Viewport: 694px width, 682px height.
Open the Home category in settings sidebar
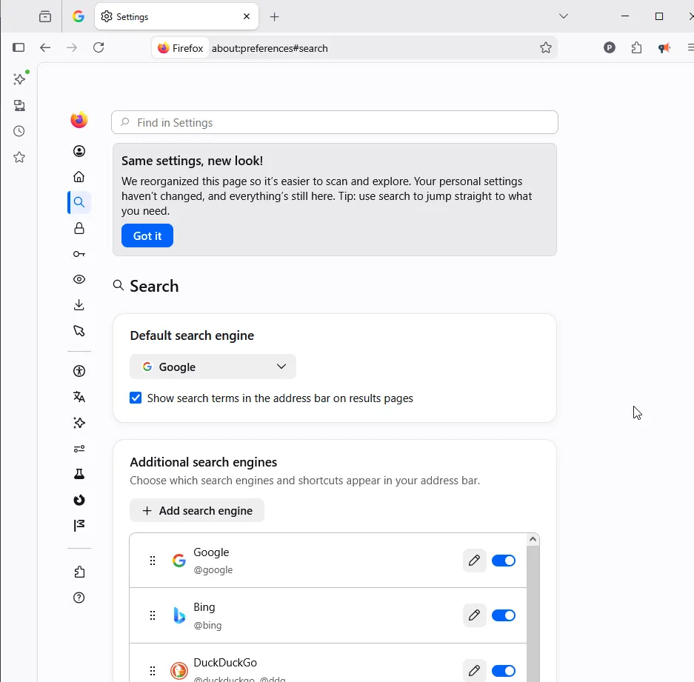click(x=79, y=176)
